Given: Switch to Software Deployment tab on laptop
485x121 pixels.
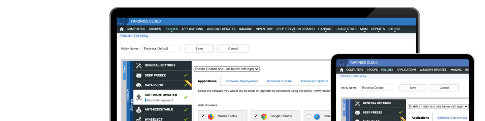Looking at the screenshot, I should tap(241, 81).
